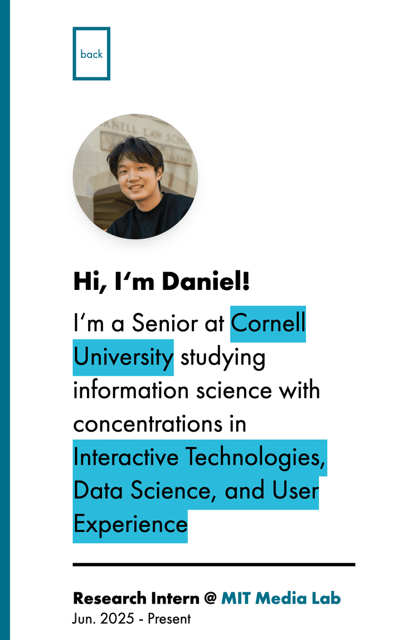Click the word Present in date line
The image size is (418, 640).
click(x=169, y=619)
